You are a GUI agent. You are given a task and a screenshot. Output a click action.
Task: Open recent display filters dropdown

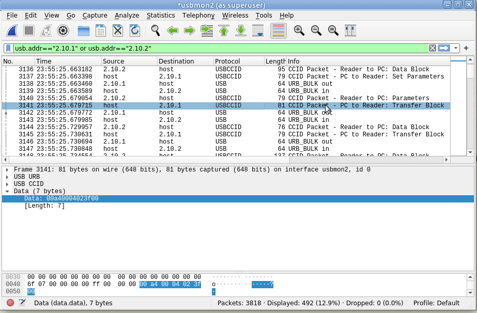pos(455,49)
